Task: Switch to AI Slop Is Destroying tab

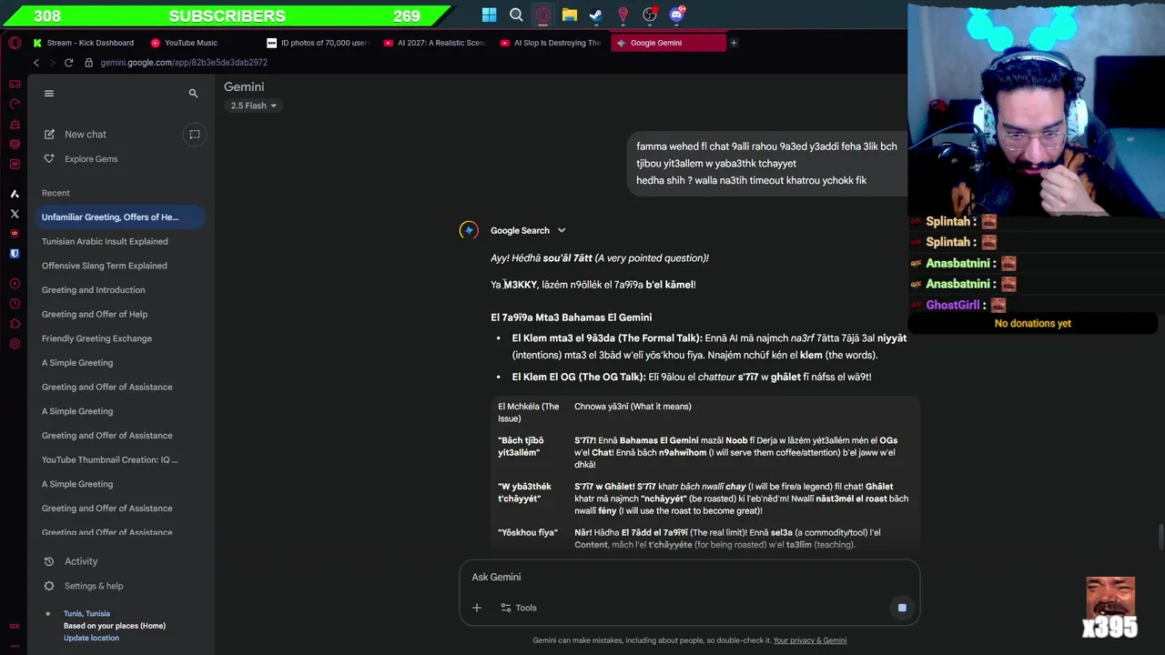Action: [552, 43]
